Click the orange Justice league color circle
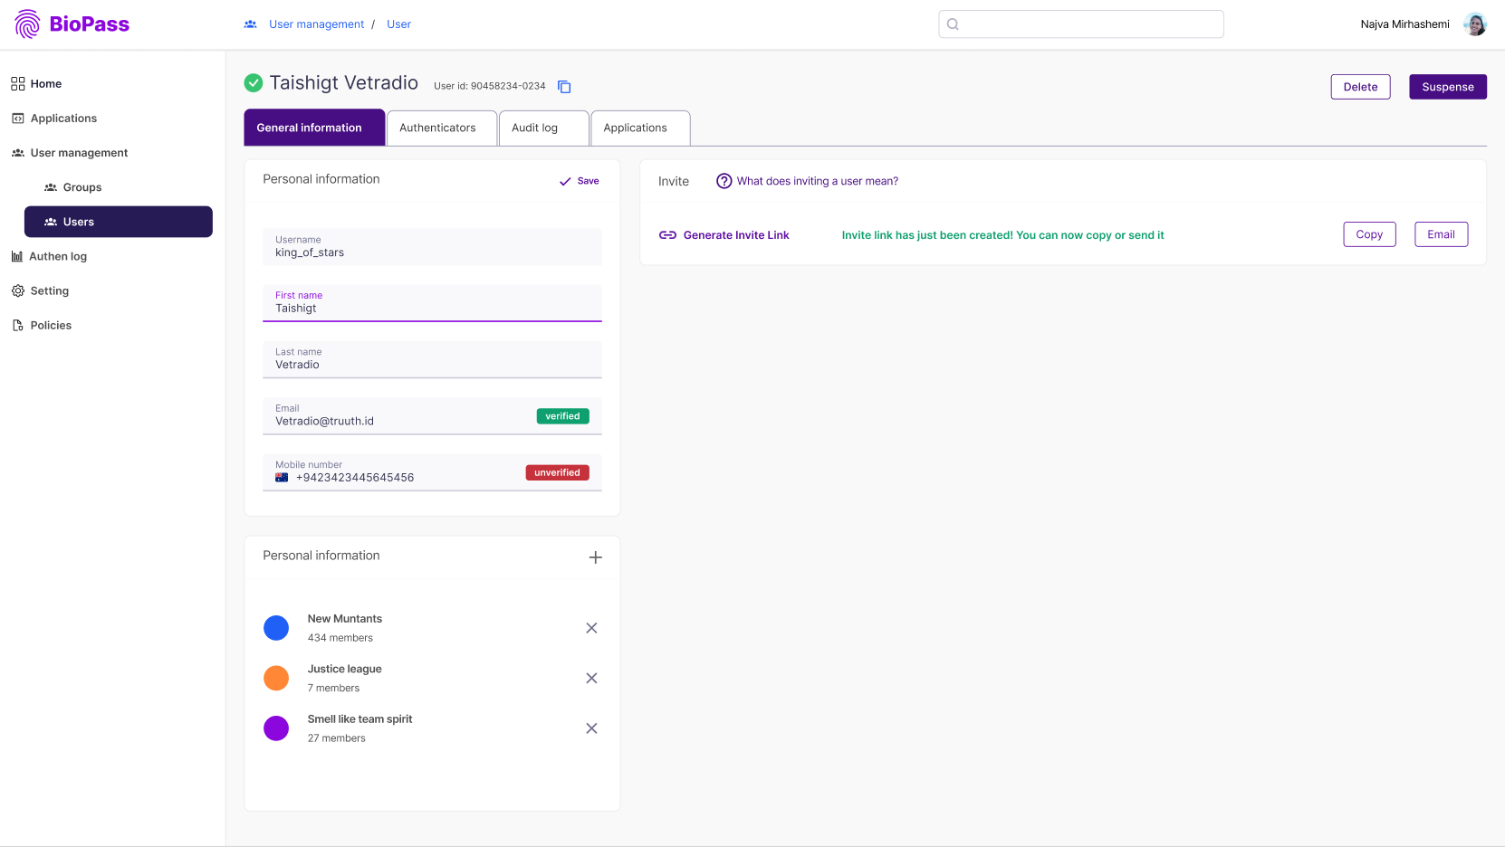 click(x=276, y=679)
